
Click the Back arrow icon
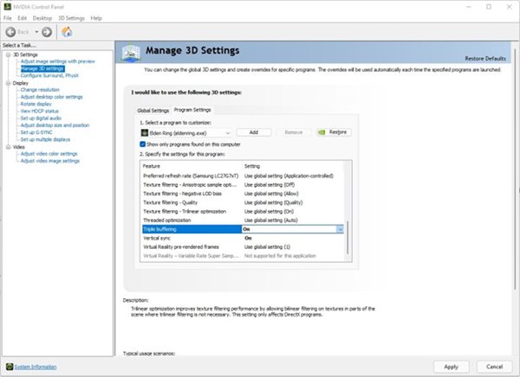(x=10, y=32)
